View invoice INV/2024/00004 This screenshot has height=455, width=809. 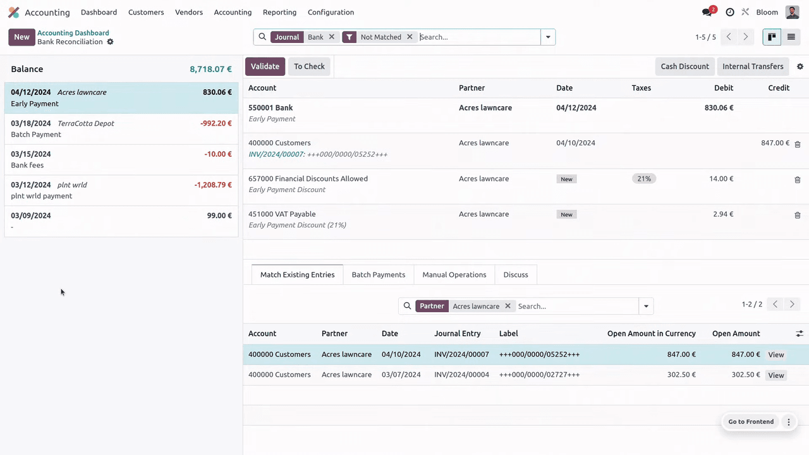click(776, 375)
